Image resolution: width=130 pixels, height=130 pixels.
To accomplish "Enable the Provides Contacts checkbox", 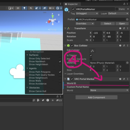I will coord(91,59).
